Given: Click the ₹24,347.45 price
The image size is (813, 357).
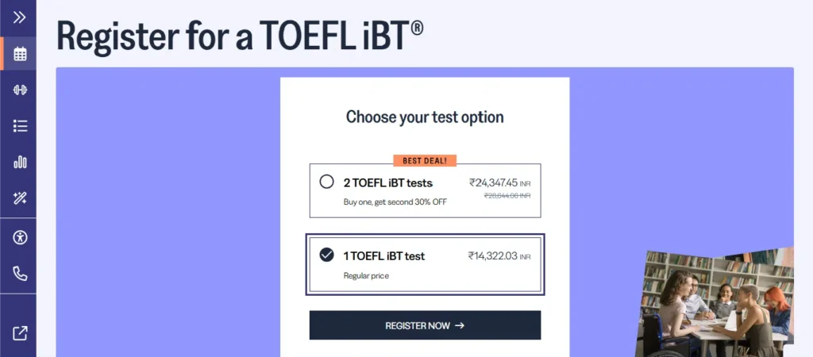Looking at the screenshot, I should [493, 182].
